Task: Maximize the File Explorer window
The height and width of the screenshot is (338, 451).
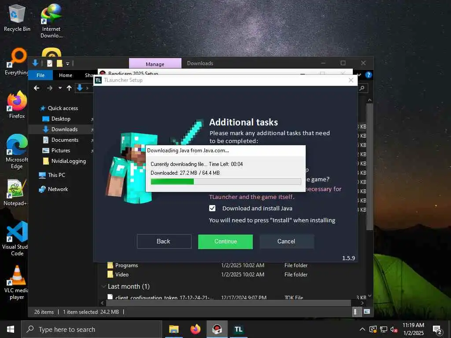Action: pos(343,63)
